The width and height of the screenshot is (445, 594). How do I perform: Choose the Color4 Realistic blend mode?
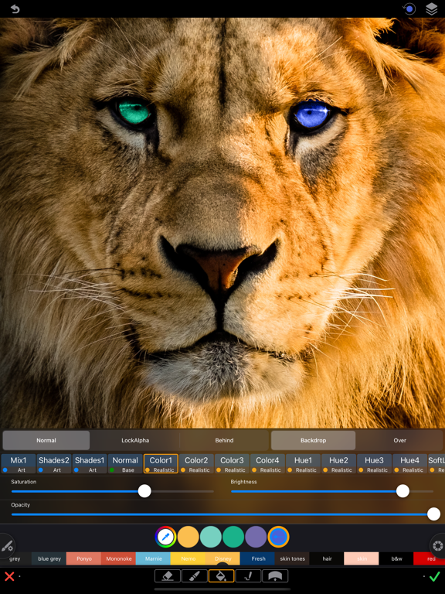(x=267, y=464)
